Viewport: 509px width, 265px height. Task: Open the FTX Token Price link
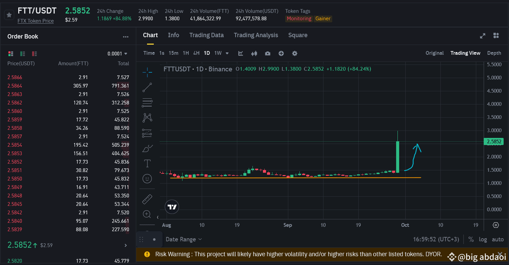35,21
